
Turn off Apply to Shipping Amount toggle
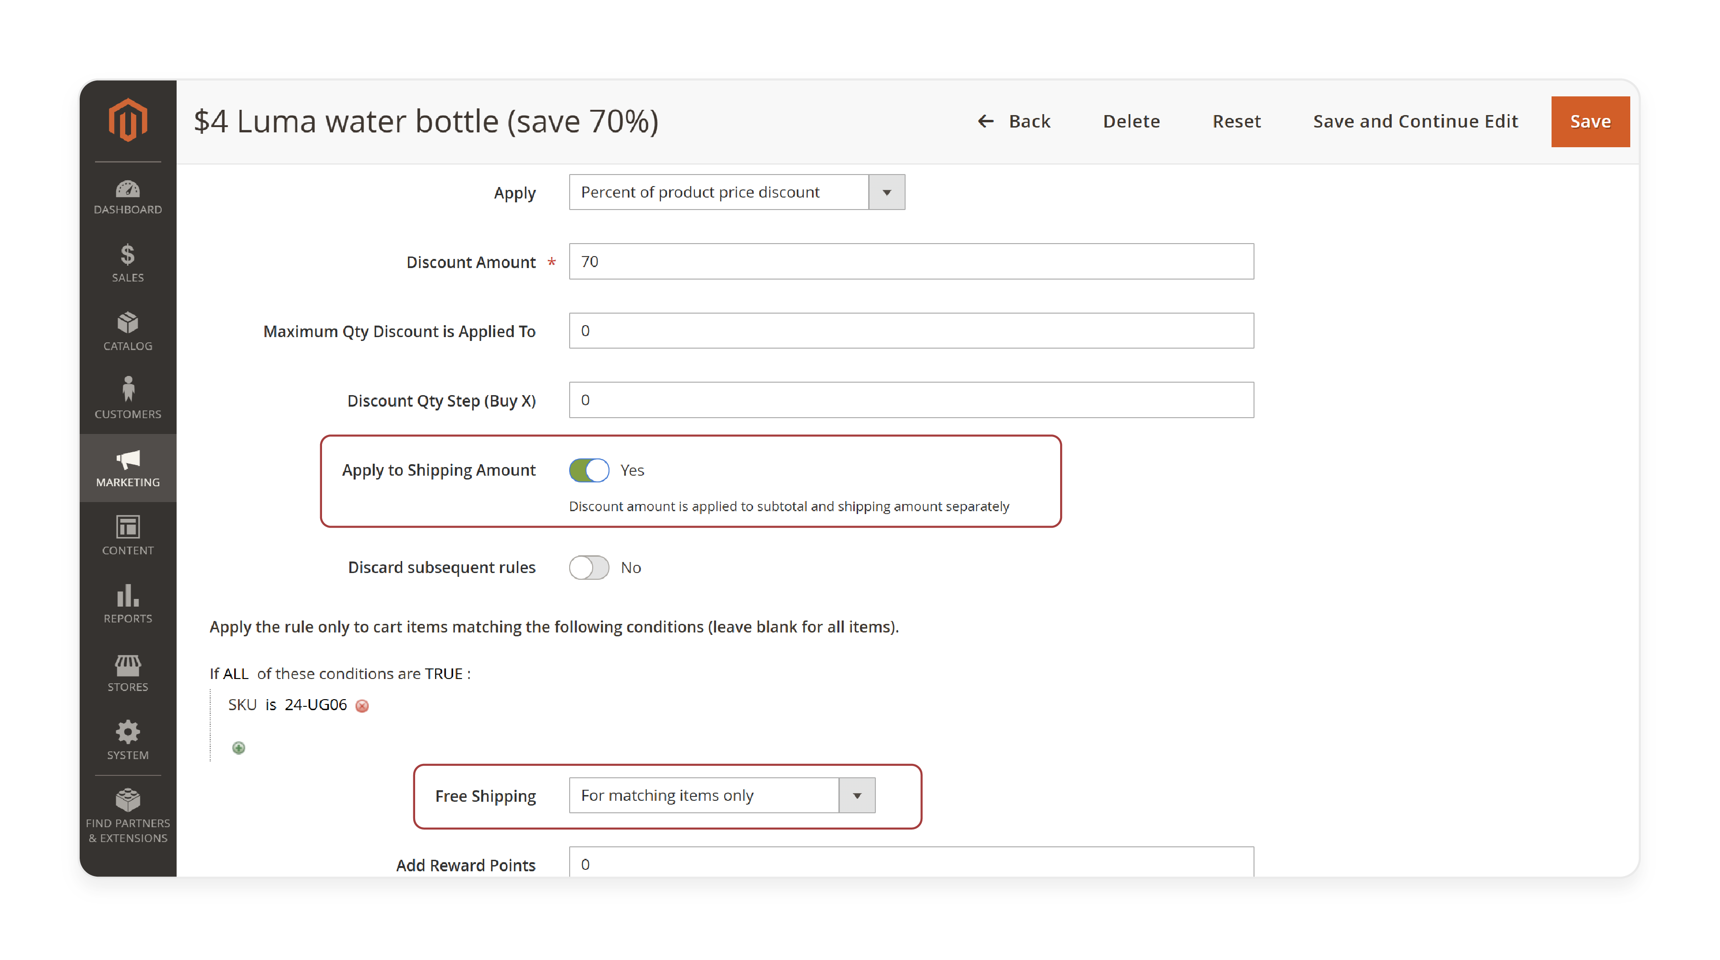click(589, 470)
